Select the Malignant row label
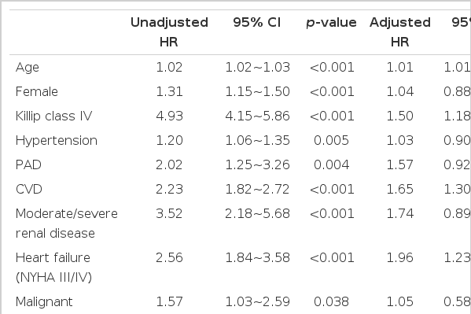Screen dimensions: 471x314 [x=44, y=302]
